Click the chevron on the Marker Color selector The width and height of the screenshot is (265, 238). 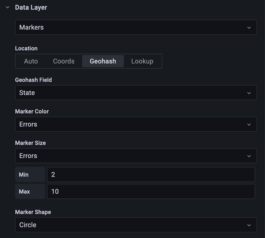pos(249,124)
